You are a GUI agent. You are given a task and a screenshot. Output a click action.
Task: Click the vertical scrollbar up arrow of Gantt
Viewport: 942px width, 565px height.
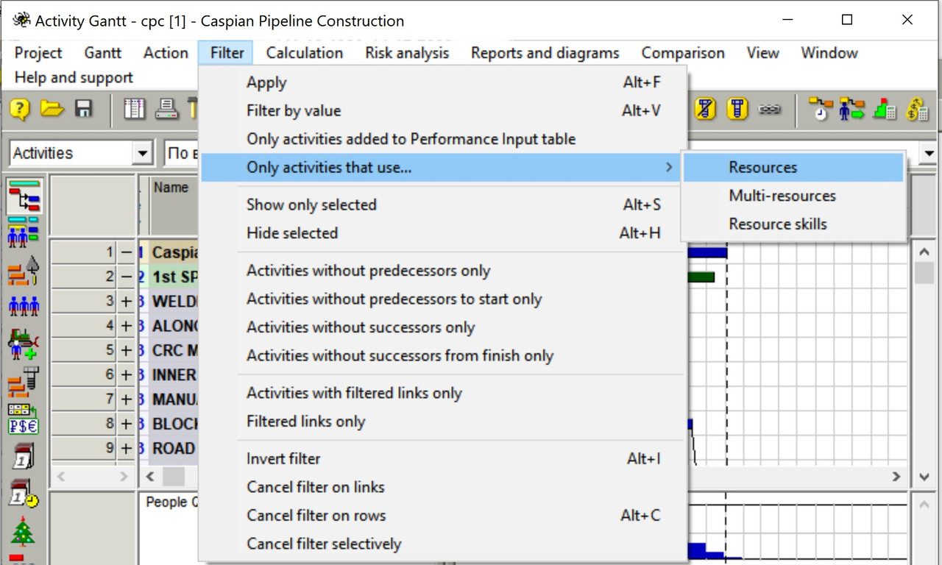tap(924, 252)
